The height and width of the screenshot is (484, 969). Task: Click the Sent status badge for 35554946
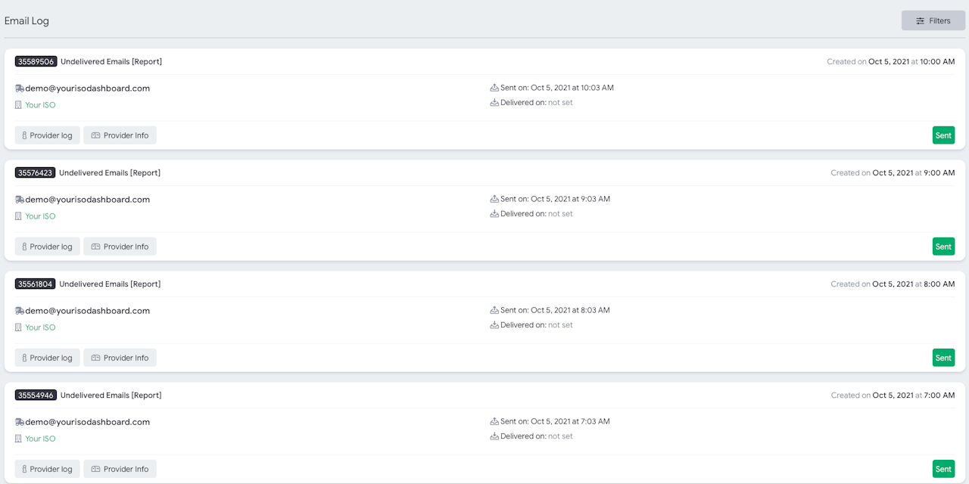tap(943, 469)
